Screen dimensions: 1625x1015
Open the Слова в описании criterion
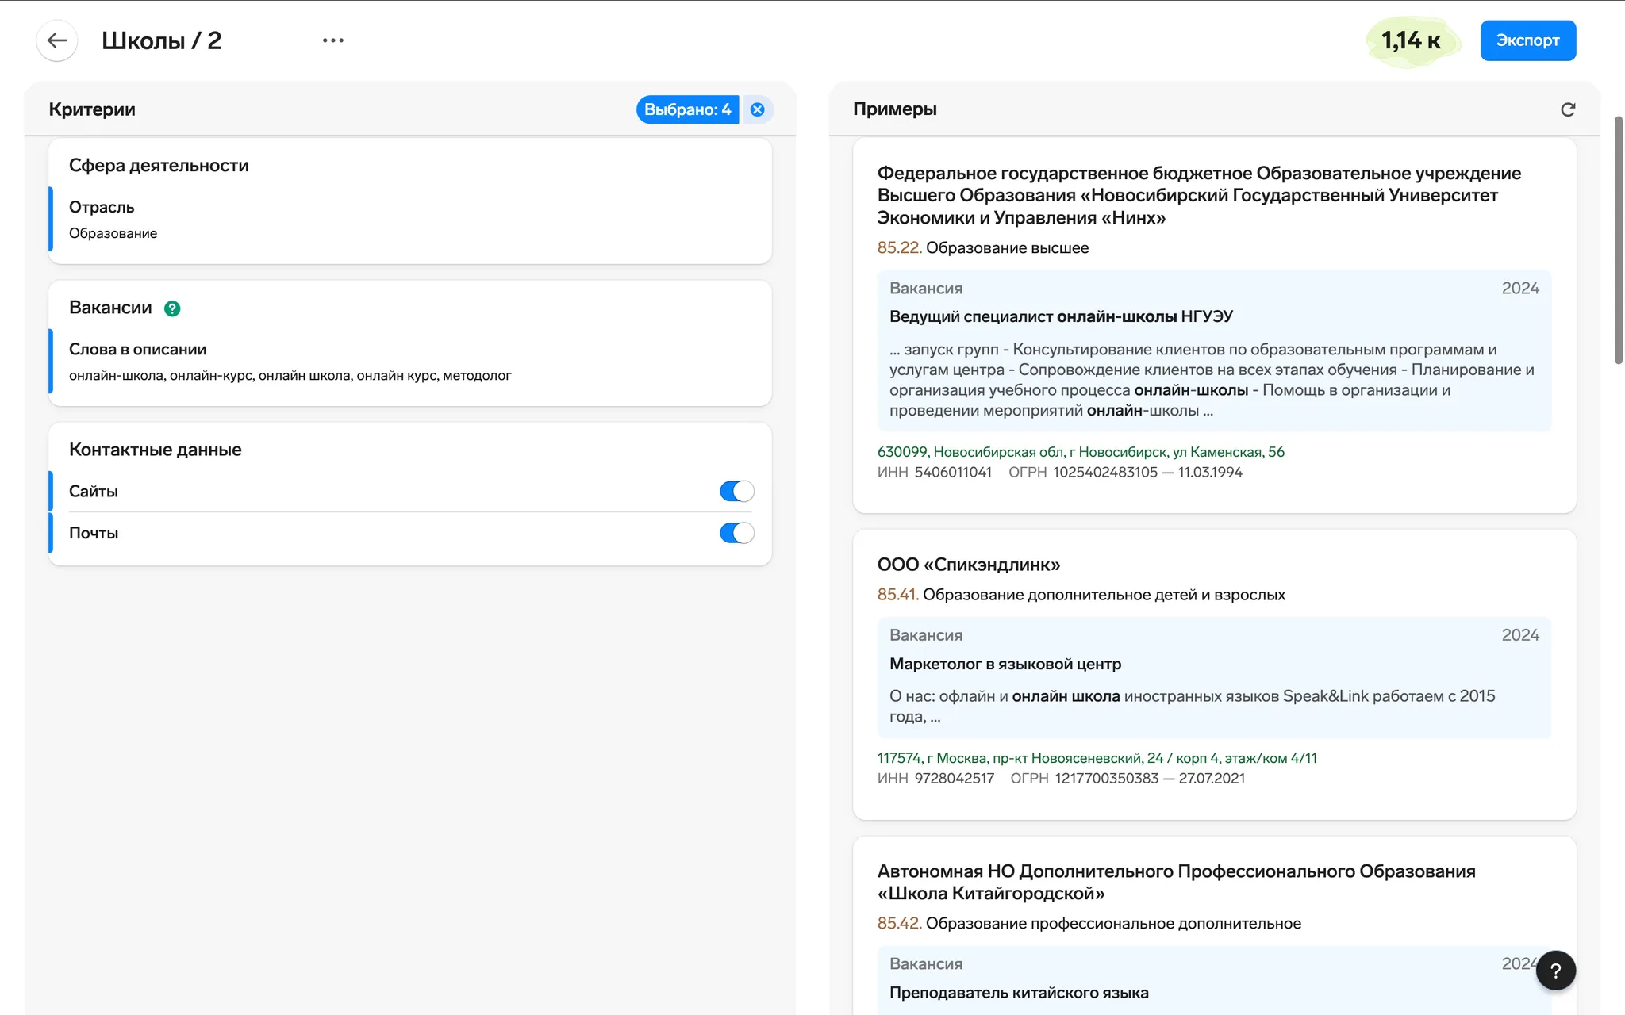click(x=410, y=362)
